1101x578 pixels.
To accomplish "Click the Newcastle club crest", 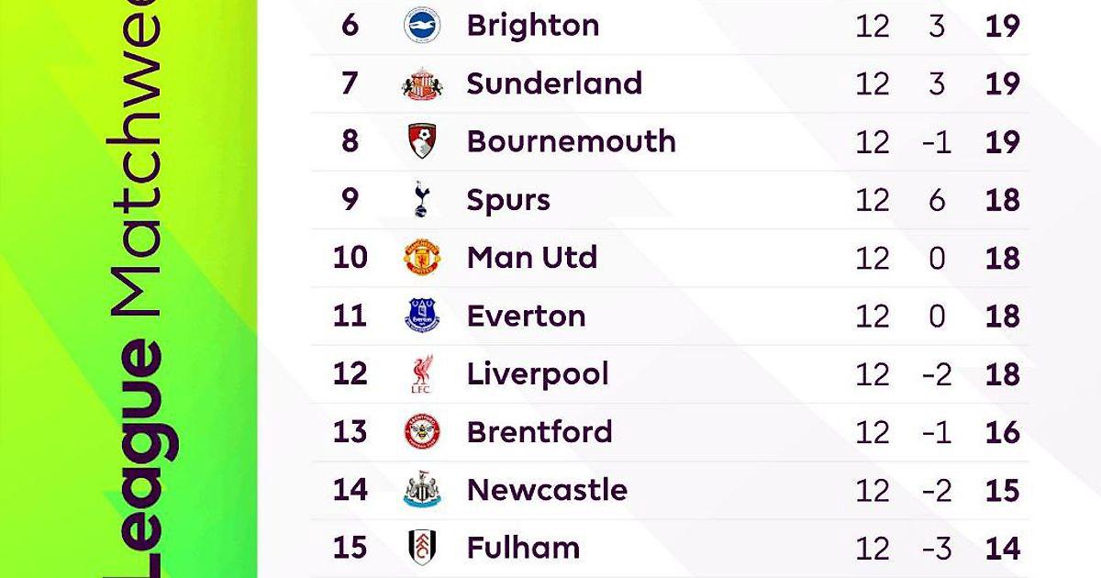I will point(422,490).
